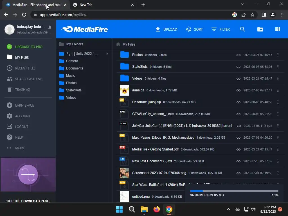
Task: Open volume control in system tray
Action: 253,209
